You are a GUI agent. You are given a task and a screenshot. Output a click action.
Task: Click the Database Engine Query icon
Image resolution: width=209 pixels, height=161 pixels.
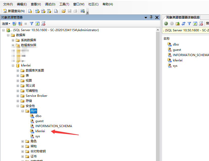pyautogui.click(x=30, y=11)
